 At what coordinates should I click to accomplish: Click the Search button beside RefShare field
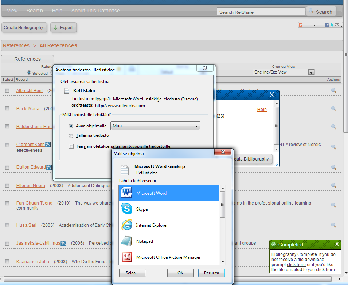(321, 11)
